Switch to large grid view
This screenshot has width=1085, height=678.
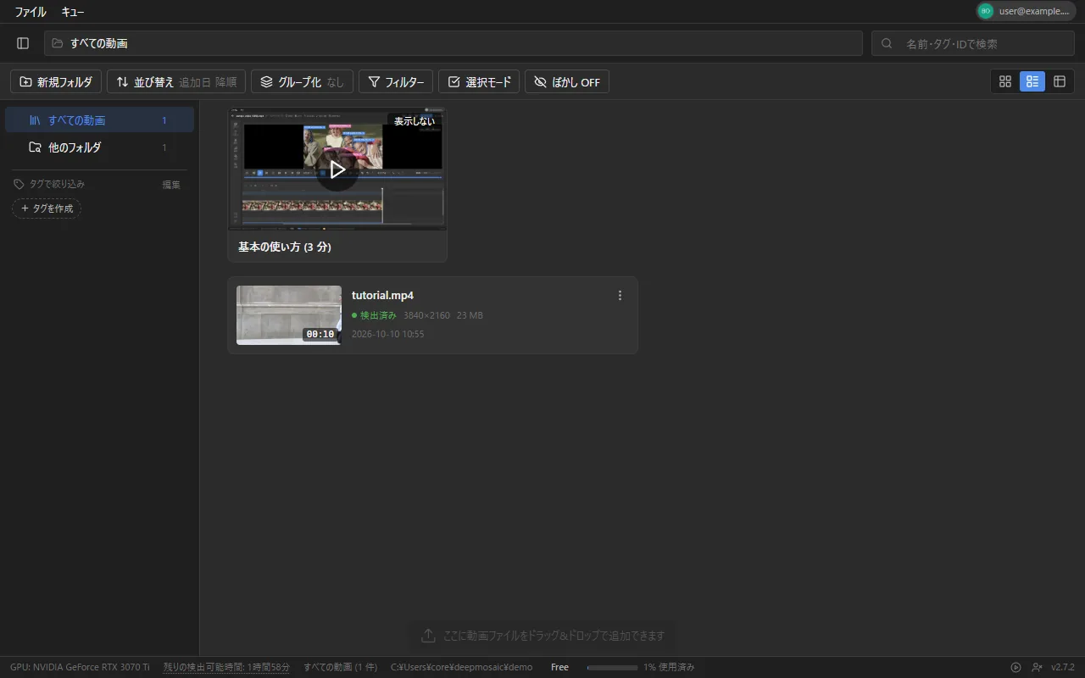1005,81
